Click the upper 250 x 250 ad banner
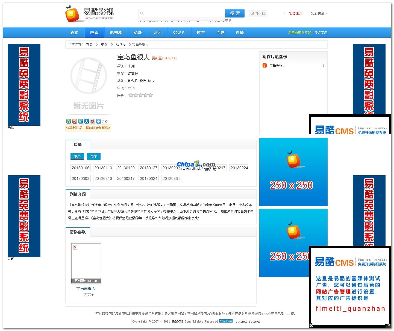The image size is (394, 331). (293, 172)
